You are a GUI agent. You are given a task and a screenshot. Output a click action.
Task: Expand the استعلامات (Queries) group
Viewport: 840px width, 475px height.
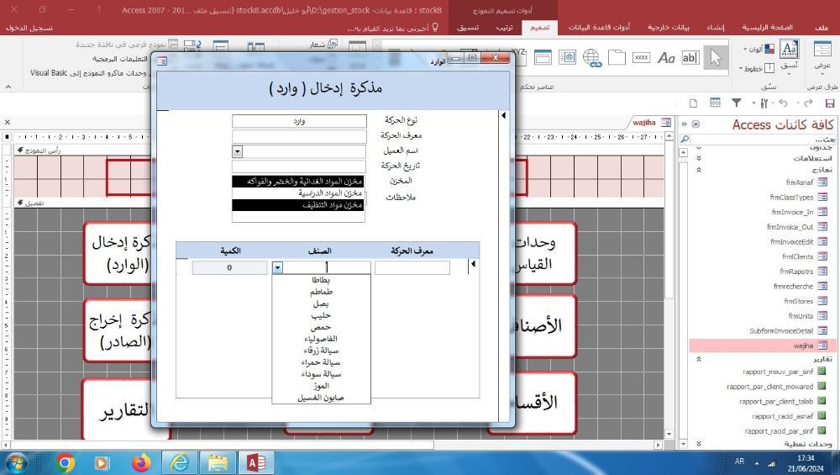[x=699, y=158]
